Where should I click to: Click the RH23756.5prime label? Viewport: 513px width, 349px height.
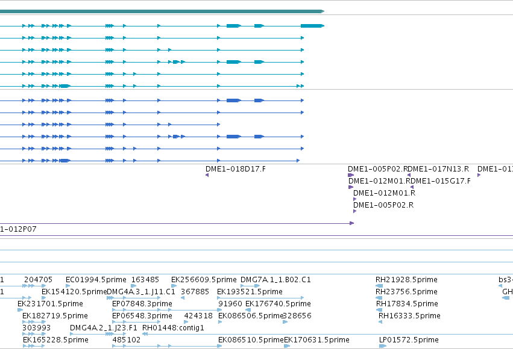[x=406, y=292]
